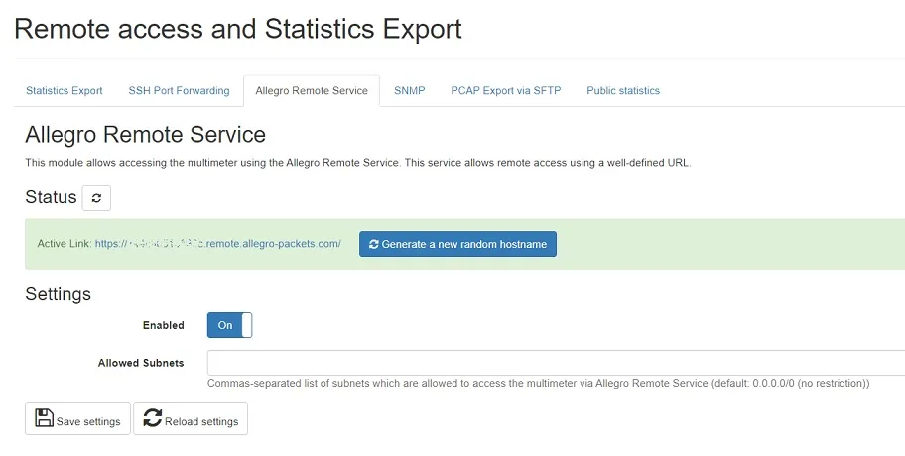The image size is (905, 456).
Task: Click the subnets help text below the field
Action: pyautogui.click(x=538, y=383)
